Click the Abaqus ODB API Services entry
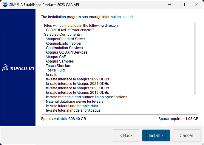The width and height of the screenshot is (204, 145). [x=67, y=52]
